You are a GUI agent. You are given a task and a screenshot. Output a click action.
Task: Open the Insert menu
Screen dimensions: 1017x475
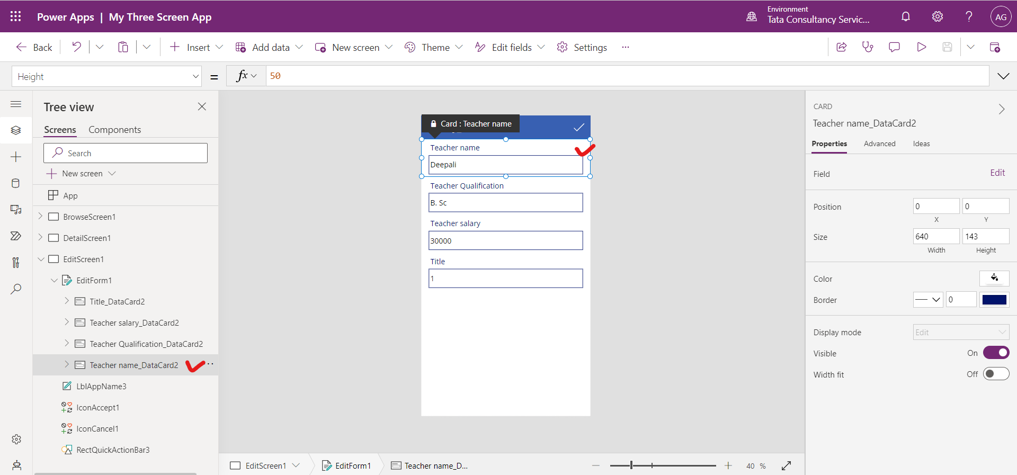coord(196,47)
